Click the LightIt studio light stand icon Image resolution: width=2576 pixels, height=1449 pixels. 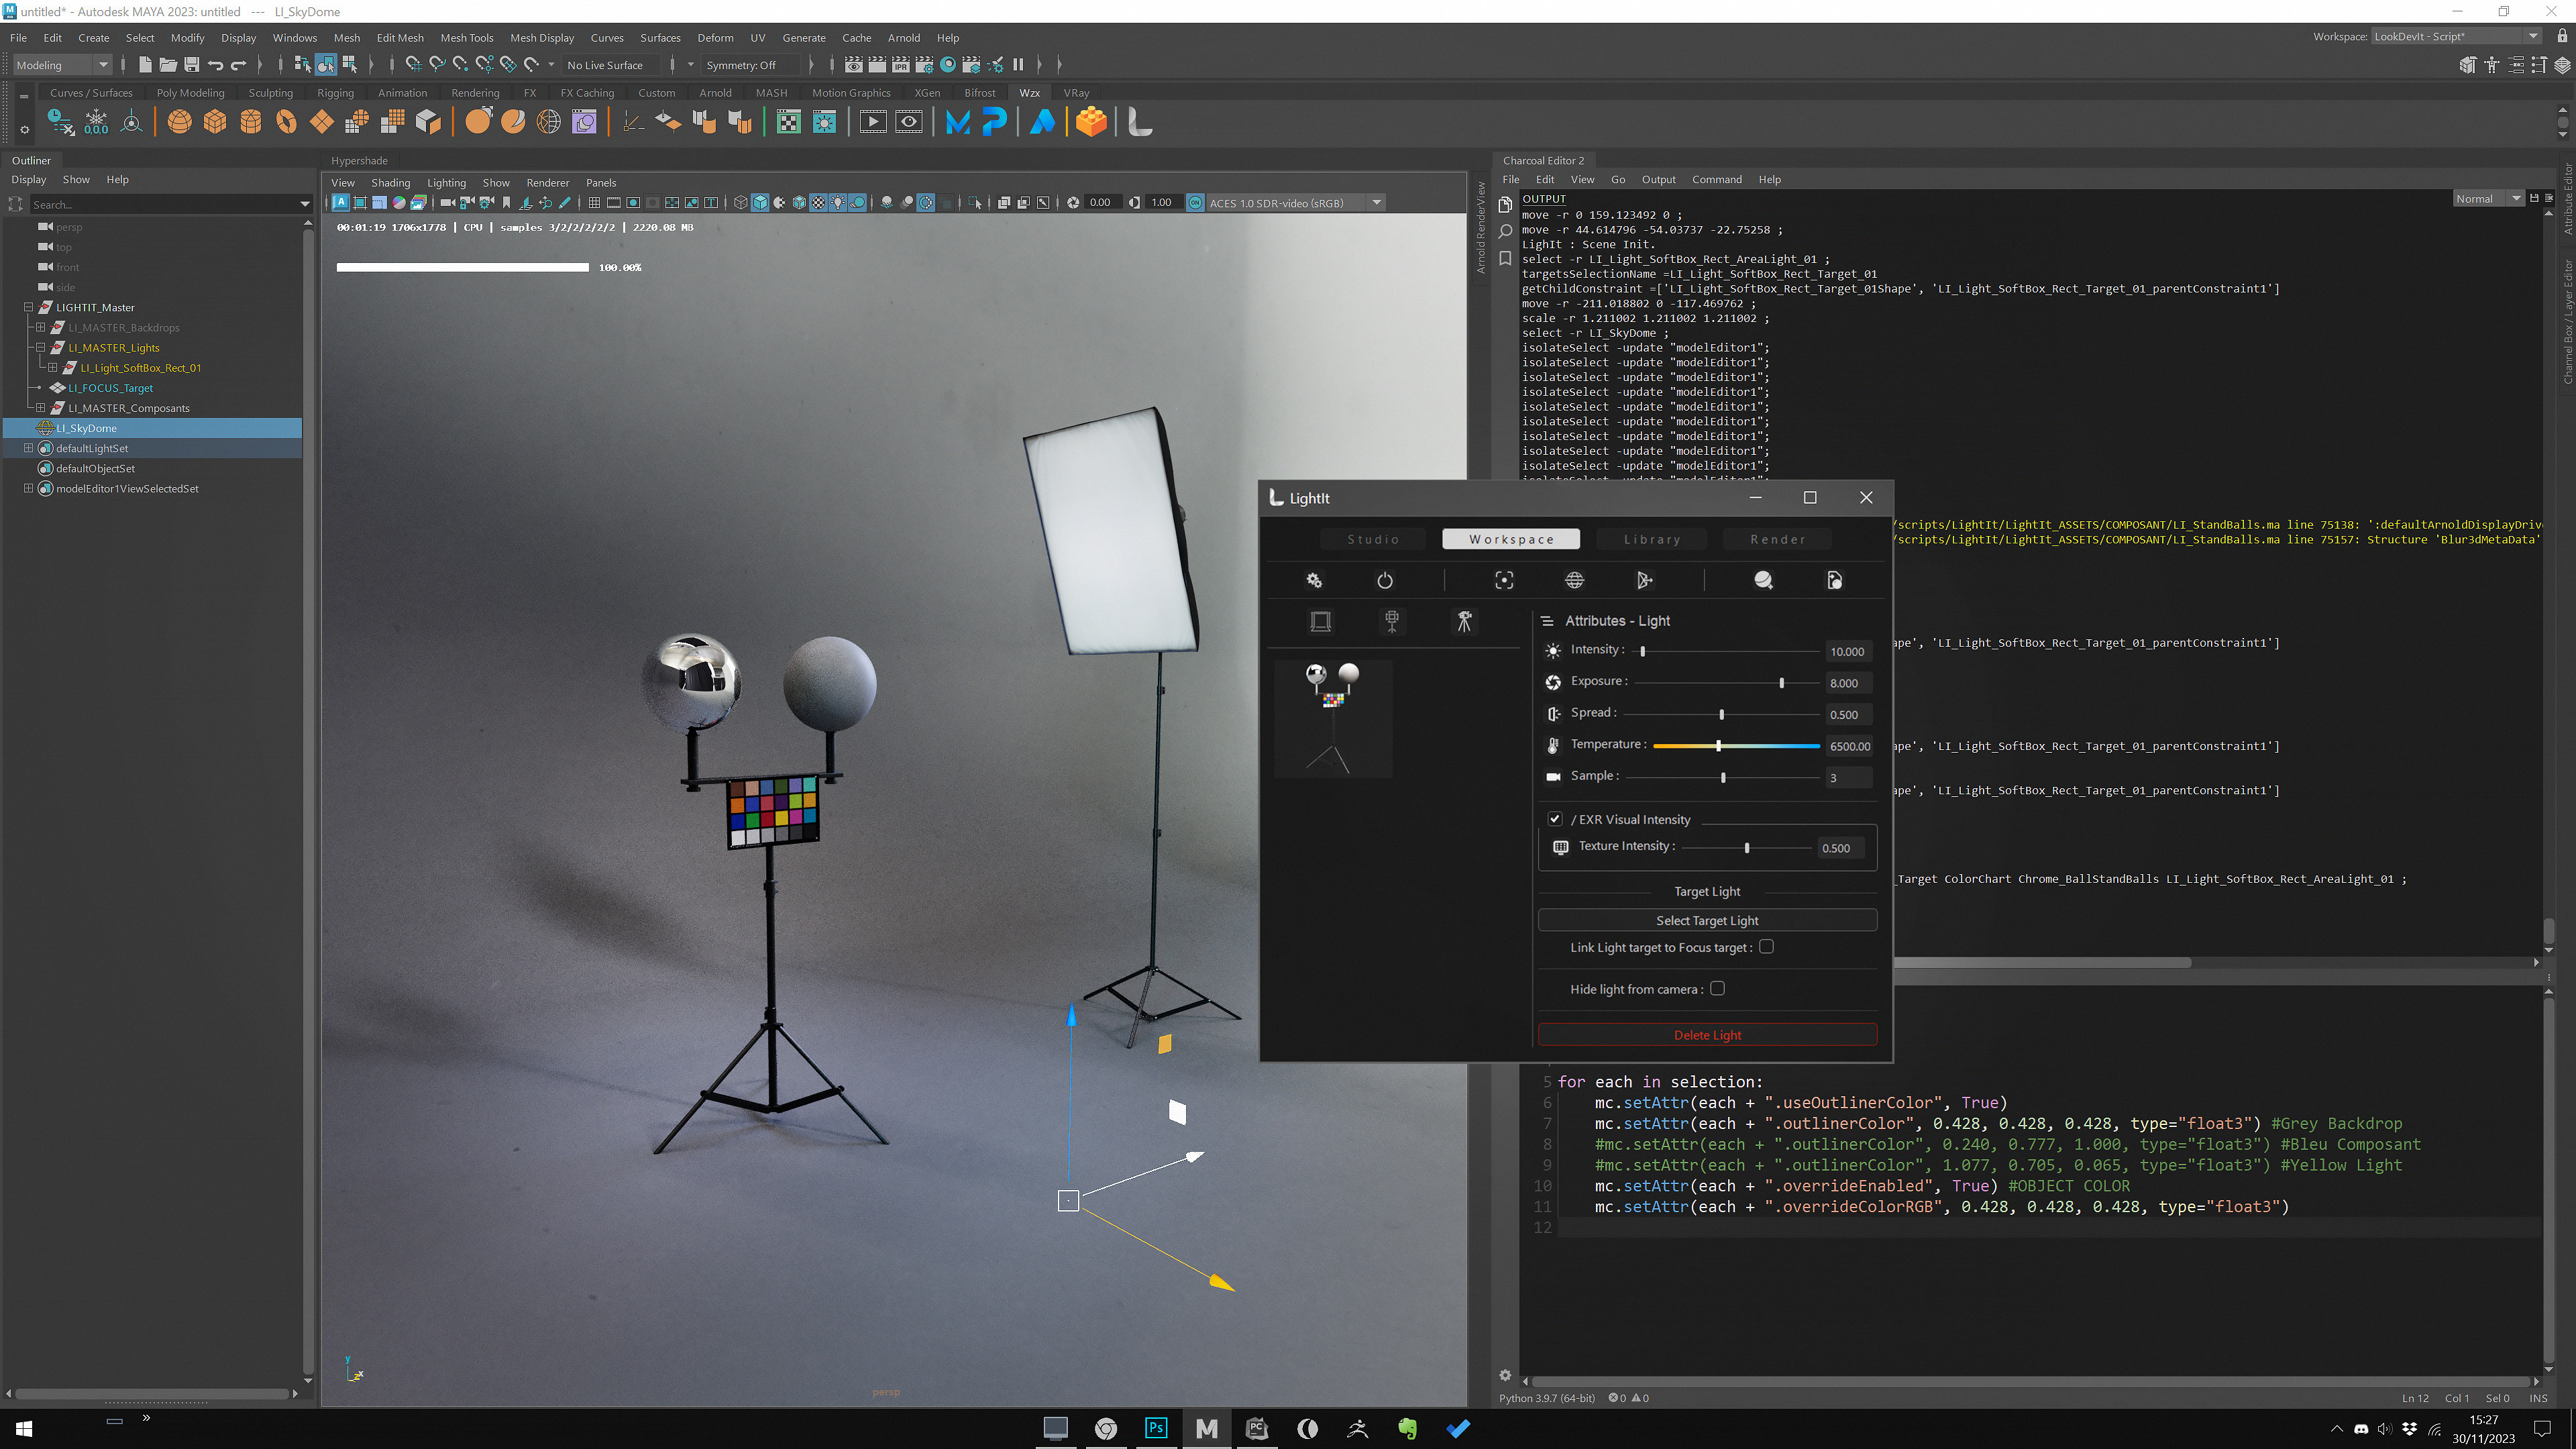[x=1392, y=621]
